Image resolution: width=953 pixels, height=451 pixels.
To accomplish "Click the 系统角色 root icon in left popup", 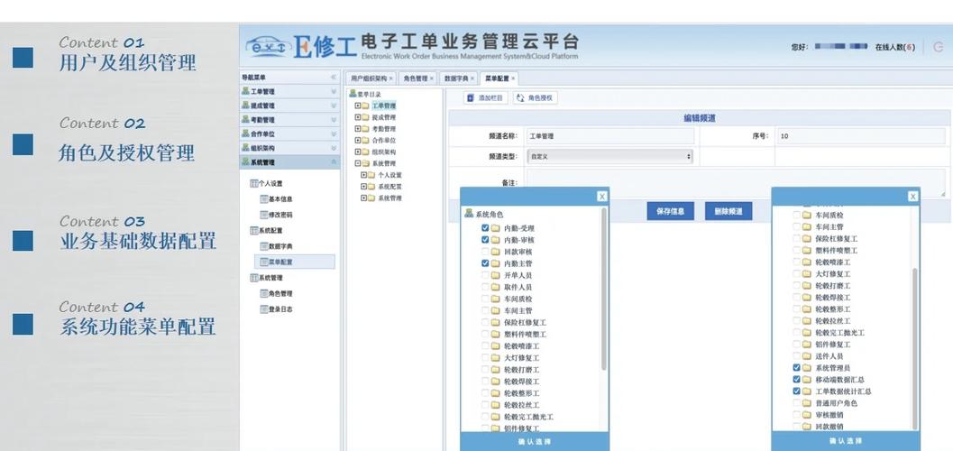I will [469, 214].
